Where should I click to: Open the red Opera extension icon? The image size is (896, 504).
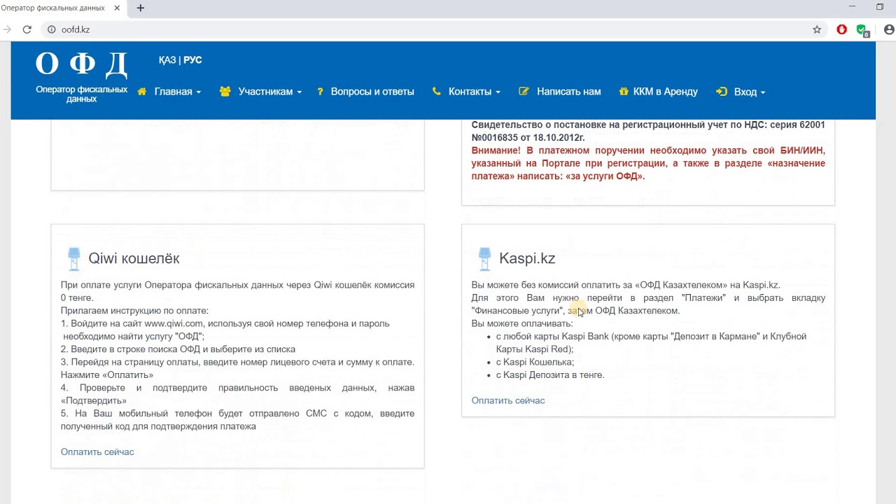pyautogui.click(x=842, y=29)
